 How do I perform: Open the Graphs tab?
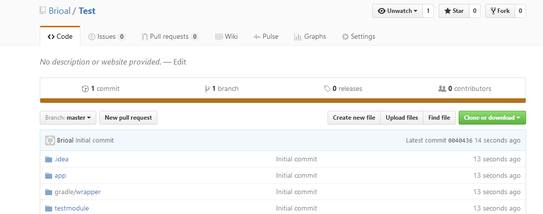coord(310,36)
